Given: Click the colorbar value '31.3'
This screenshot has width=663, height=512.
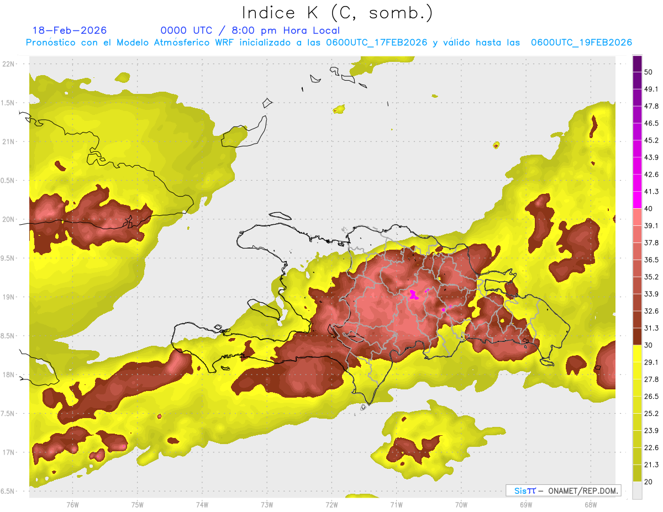Looking at the screenshot, I should point(651,328).
